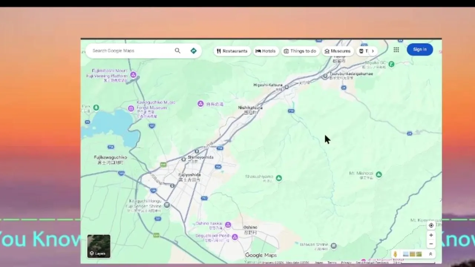Click the Ishiwari Shrine marker
This screenshot has width=475, height=267.
click(334, 246)
